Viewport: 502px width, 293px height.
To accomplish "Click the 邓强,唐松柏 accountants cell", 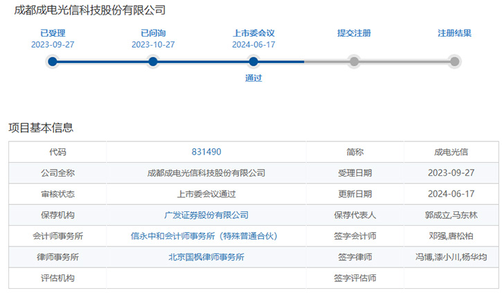I will [451, 236].
